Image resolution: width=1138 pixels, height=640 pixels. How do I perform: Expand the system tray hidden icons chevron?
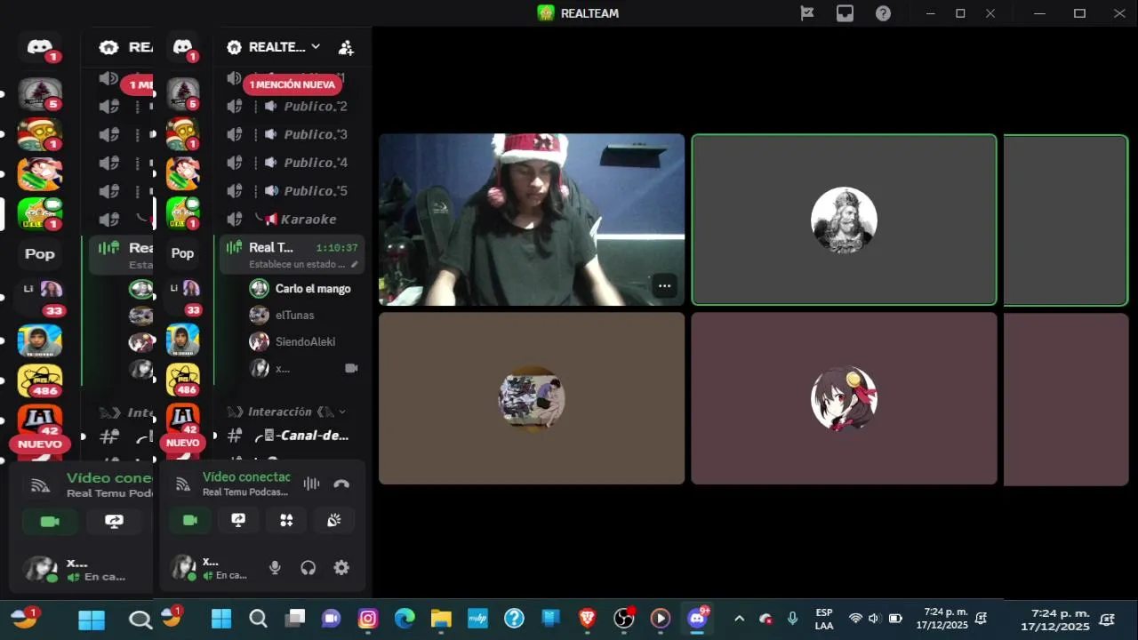(x=739, y=619)
